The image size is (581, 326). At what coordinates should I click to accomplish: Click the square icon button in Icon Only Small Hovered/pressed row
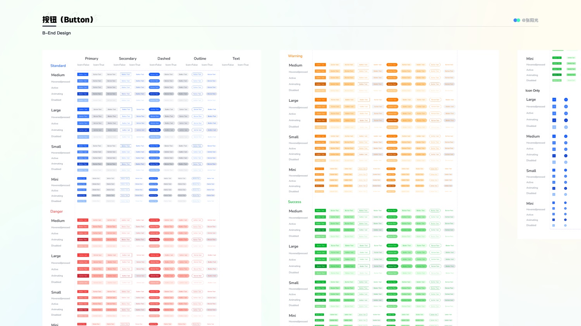[x=553, y=176]
